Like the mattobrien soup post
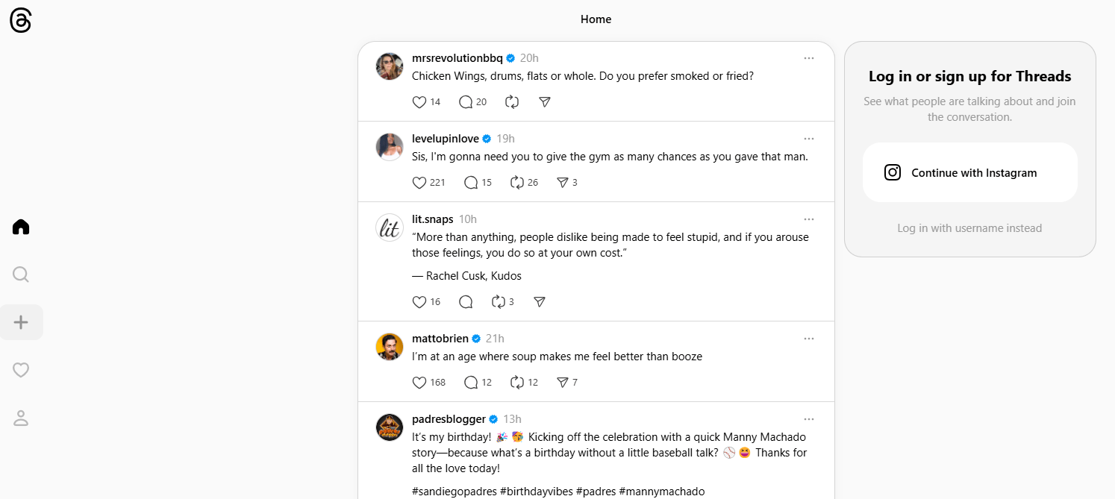 coord(419,383)
